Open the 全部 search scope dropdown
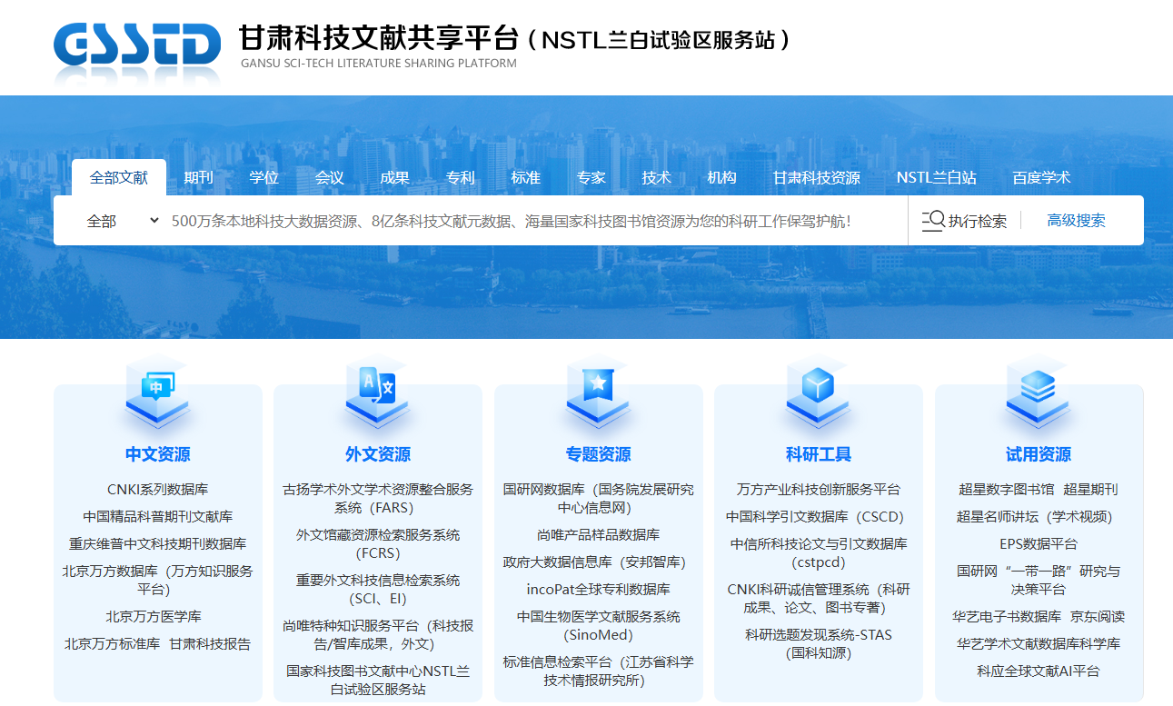 (x=122, y=221)
